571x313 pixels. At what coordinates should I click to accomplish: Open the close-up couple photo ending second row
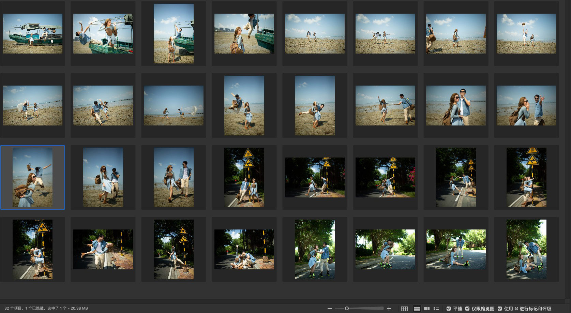[x=526, y=105]
